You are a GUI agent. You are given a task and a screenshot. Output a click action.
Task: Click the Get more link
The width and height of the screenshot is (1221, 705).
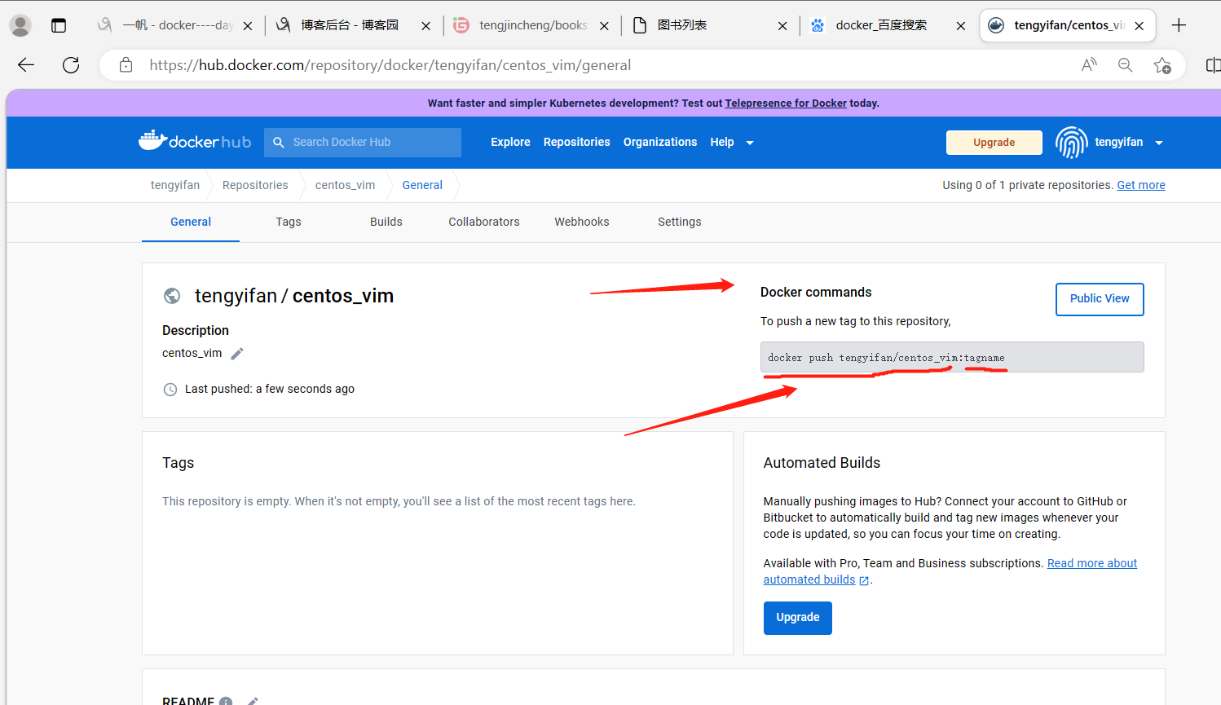tap(1141, 185)
